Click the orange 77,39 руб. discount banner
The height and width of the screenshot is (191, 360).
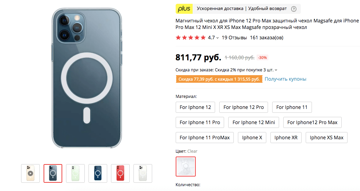point(219,79)
